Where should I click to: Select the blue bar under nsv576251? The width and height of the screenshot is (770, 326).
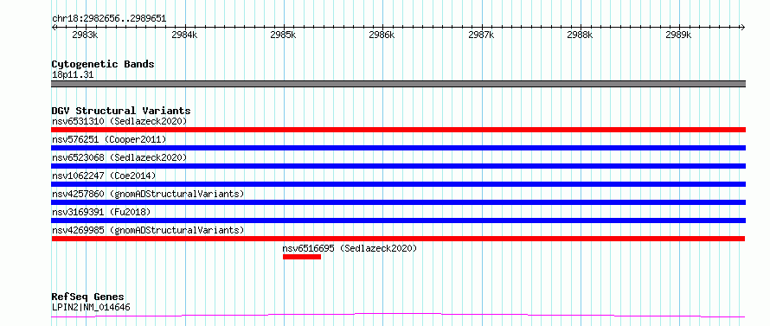398,148
